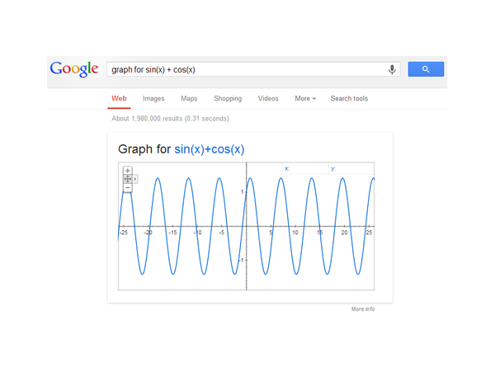Expand the zoom options arrow beside pan control
The height and width of the screenshot is (371, 495).
click(x=135, y=179)
